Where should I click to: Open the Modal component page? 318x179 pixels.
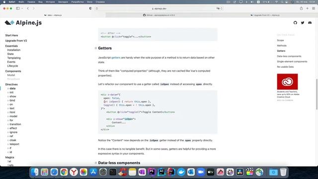pyautogui.click(x=11, y=75)
